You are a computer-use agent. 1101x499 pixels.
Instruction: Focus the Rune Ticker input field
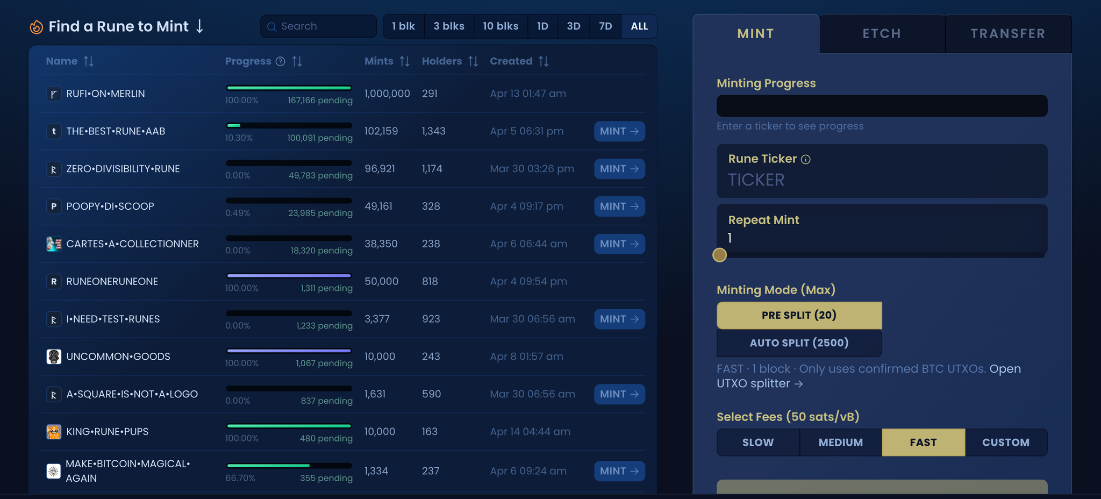pos(882,180)
